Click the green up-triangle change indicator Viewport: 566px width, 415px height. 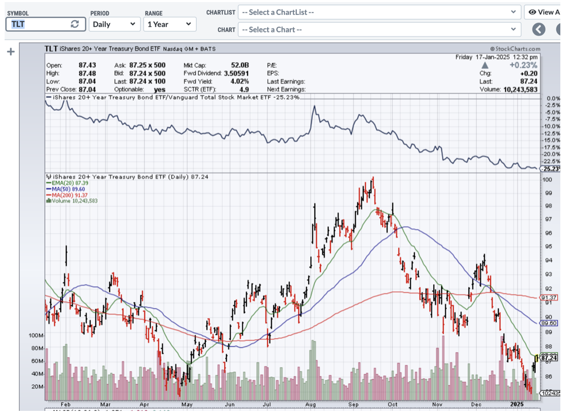(485, 66)
